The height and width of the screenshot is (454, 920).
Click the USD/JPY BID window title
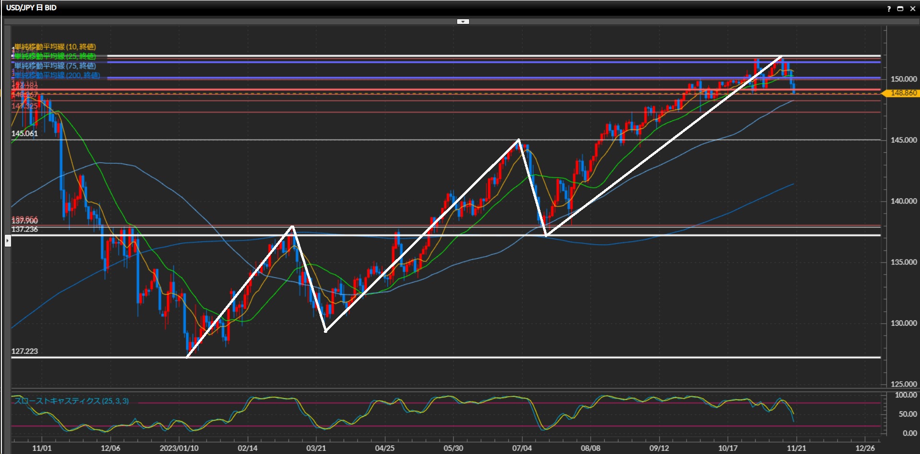click(x=31, y=8)
